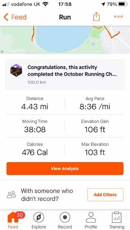130x230 pixels.
Task: Start recording via the Record tab
Action: click(x=65, y=220)
